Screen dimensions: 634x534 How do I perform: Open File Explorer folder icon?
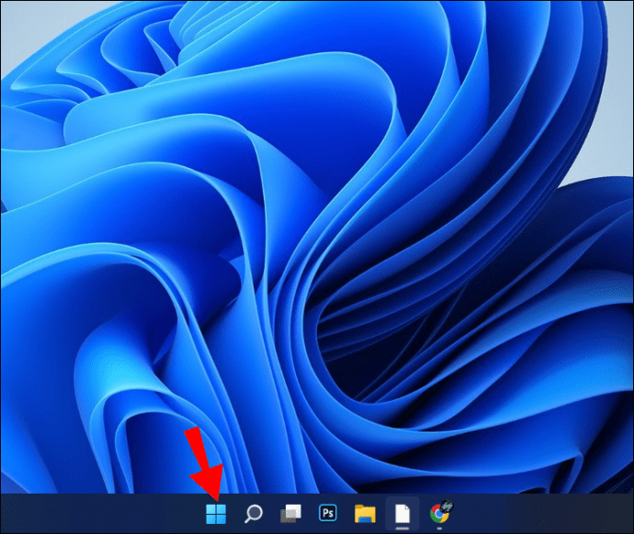tap(366, 513)
